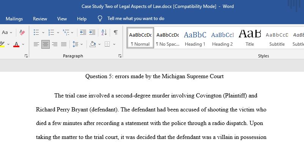Open the Change Case Aa dropdown
Screen dimensions: 304x145
(7, 32)
